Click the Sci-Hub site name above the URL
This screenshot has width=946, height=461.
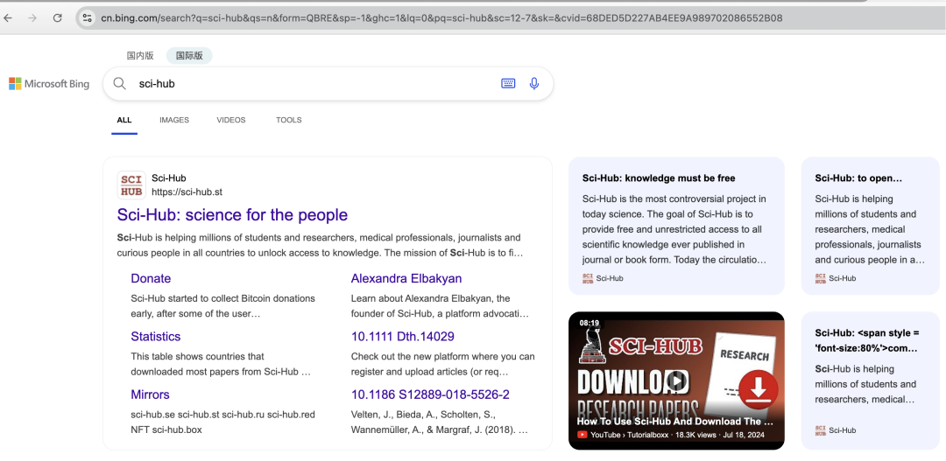169,178
